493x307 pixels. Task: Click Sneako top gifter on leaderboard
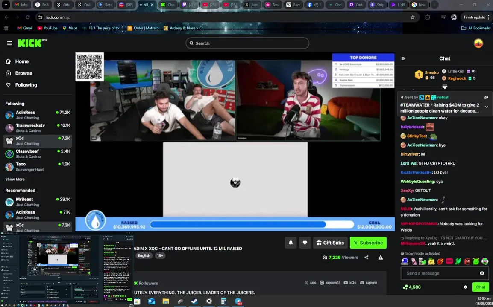click(427, 75)
